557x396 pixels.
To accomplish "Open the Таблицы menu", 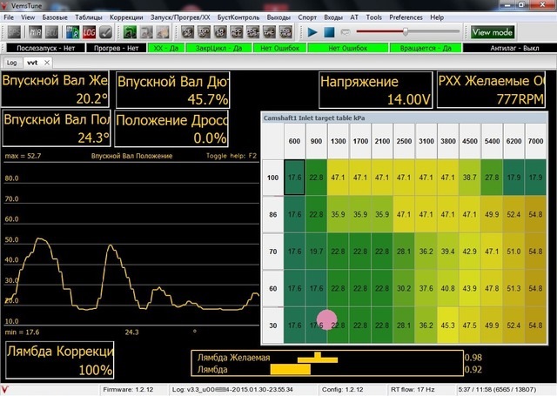I will pos(89,17).
